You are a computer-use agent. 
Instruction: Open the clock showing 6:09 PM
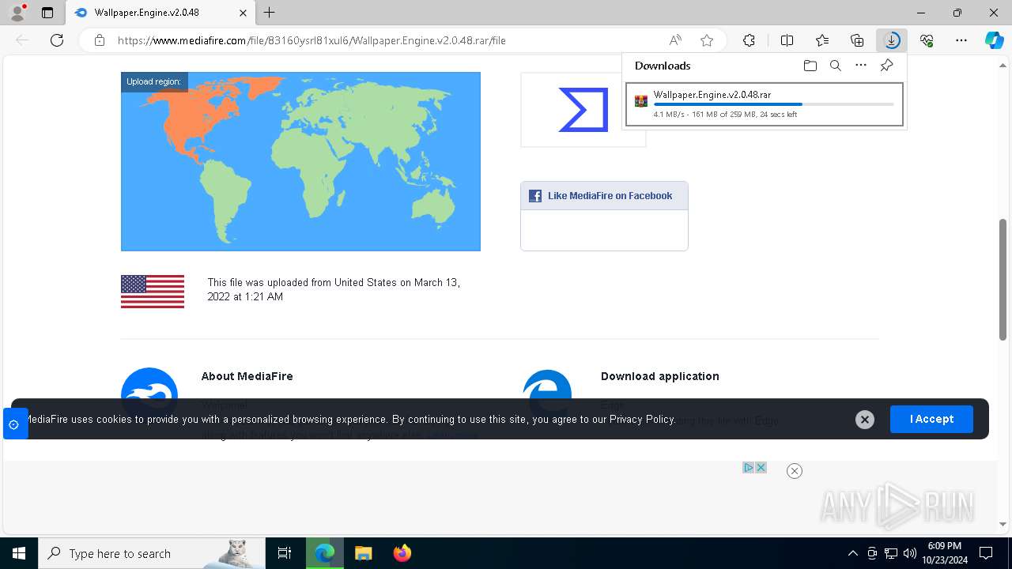[x=944, y=553]
